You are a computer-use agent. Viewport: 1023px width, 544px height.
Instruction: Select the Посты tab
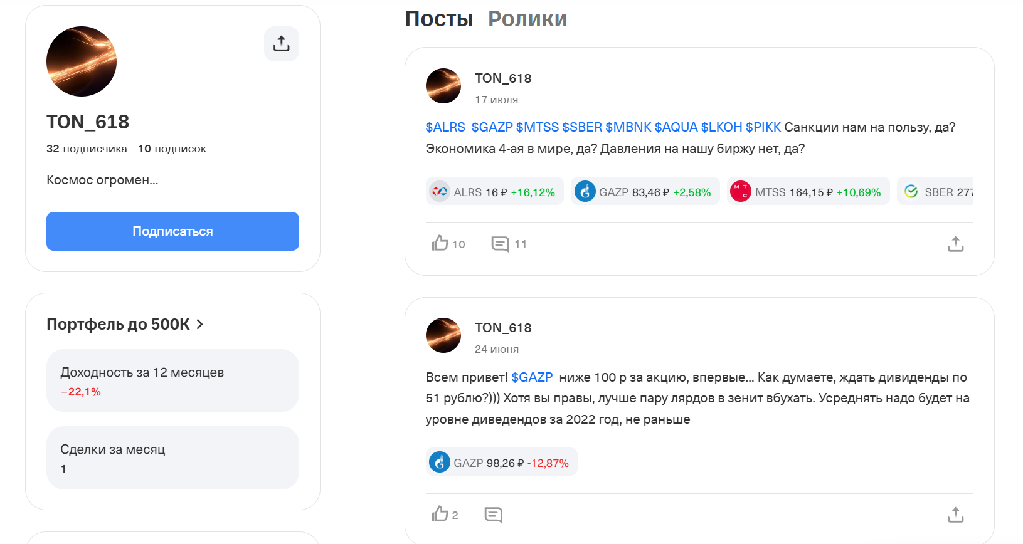pos(439,19)
